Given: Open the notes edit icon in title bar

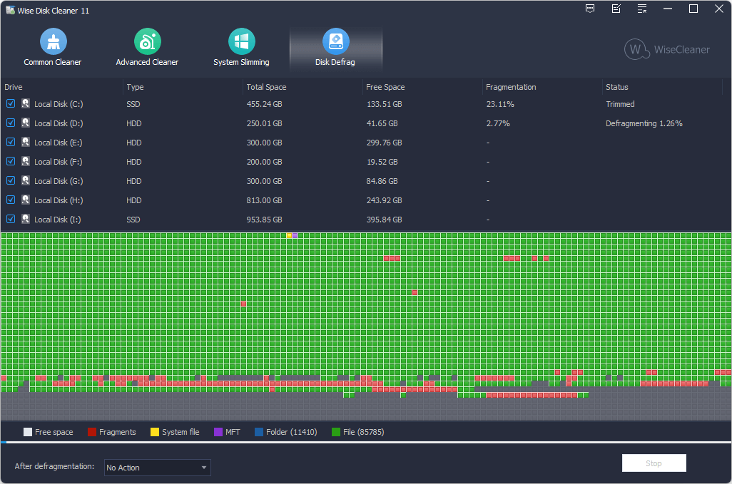Looking at the screenshot, I should tap(616, 9).
